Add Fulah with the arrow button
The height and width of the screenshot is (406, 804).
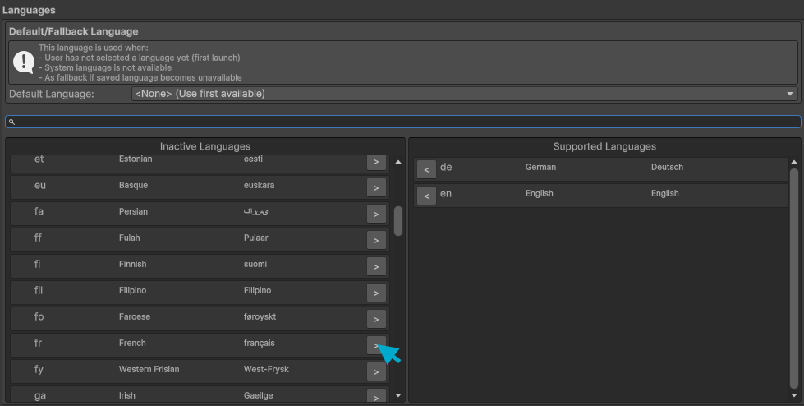[376, 240]
